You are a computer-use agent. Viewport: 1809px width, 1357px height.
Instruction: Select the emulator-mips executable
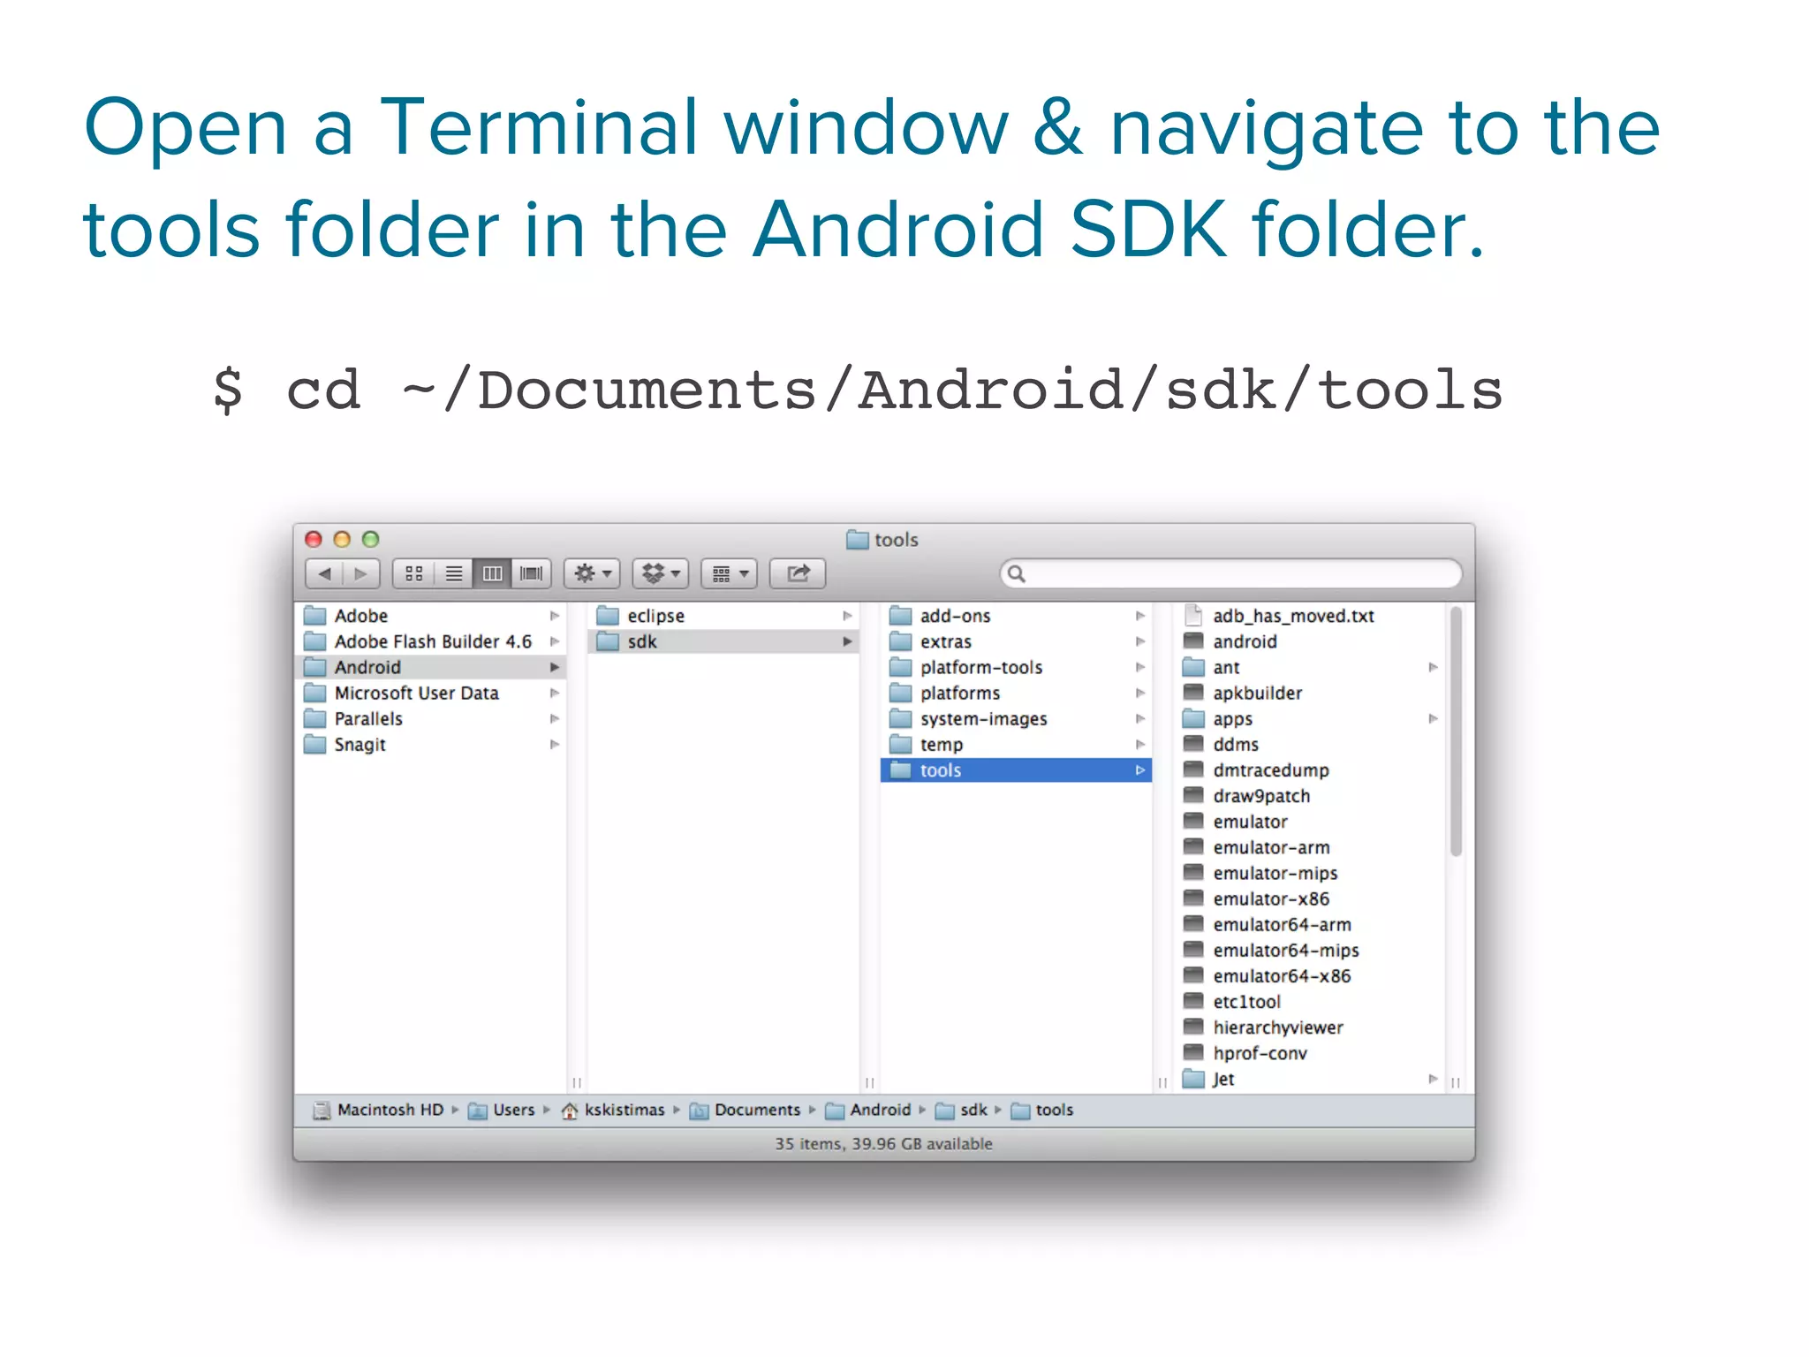pyautogui.click(x=1310, y=872)
